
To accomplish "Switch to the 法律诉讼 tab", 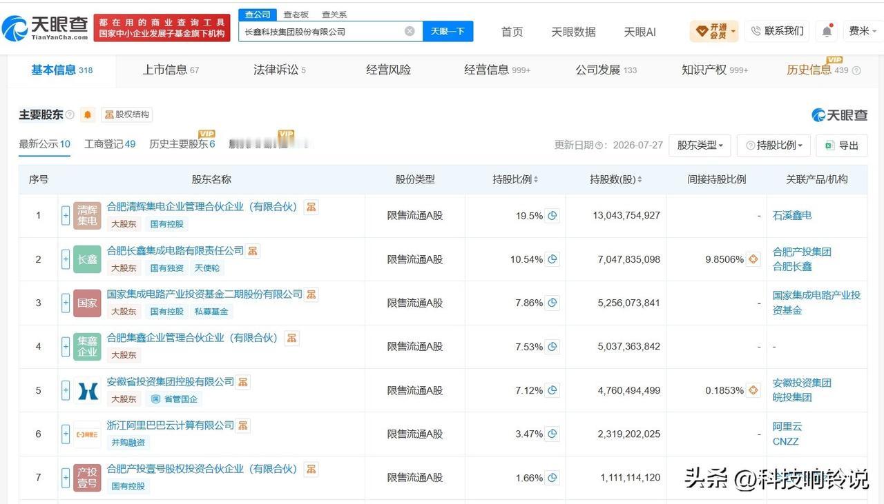I will (x=280, y=70).
